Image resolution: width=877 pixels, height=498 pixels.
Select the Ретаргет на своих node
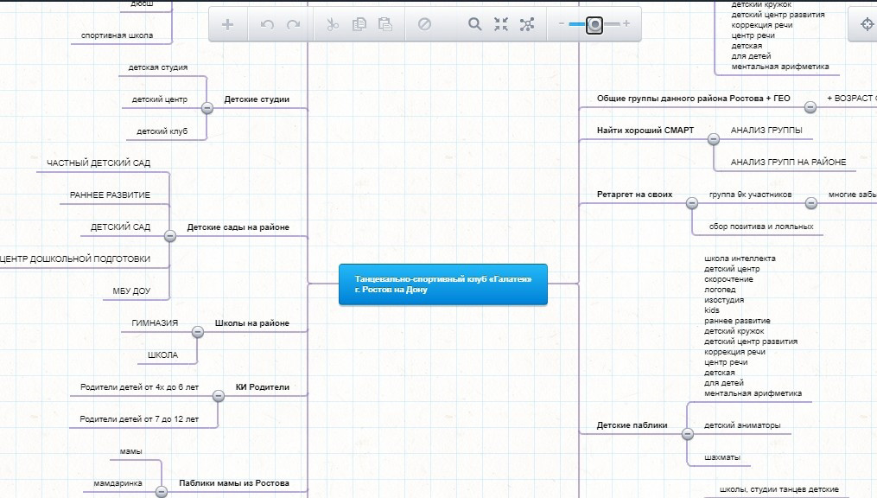(635, 195)
